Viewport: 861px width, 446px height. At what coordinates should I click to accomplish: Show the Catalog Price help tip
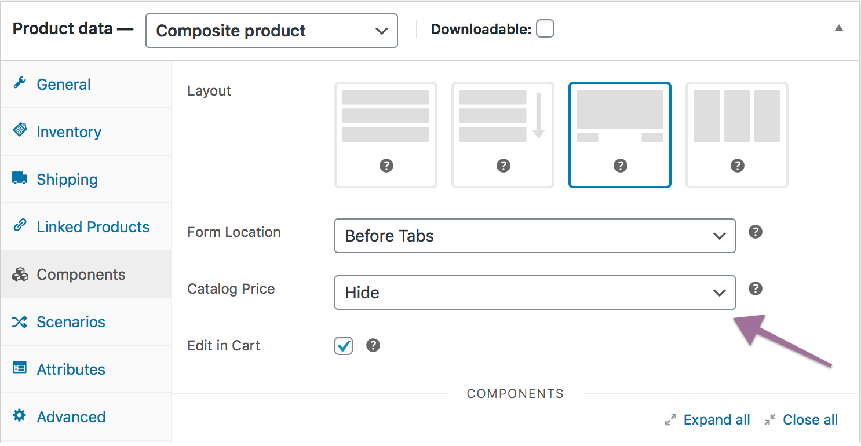(x=755, y=288)
